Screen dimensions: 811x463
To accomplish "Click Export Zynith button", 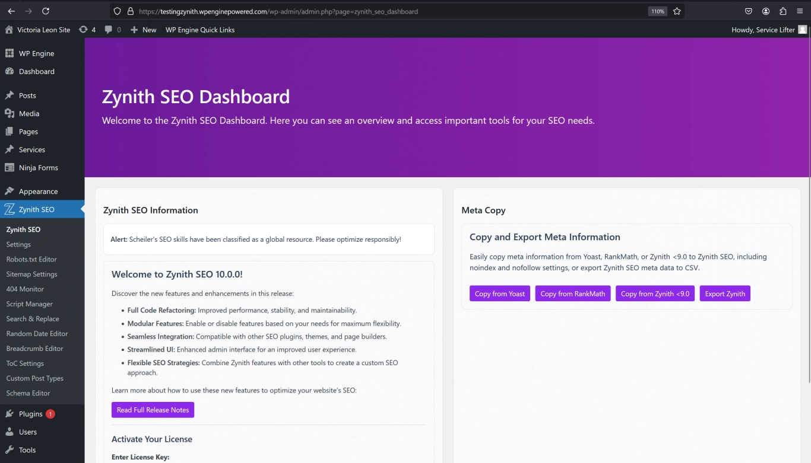I will point(725,293).
